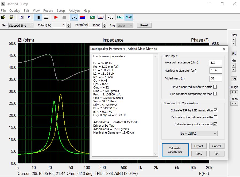Screen dimensions: 240x177
Task: Check Use constant compliance method
Action: click(215, 94)
